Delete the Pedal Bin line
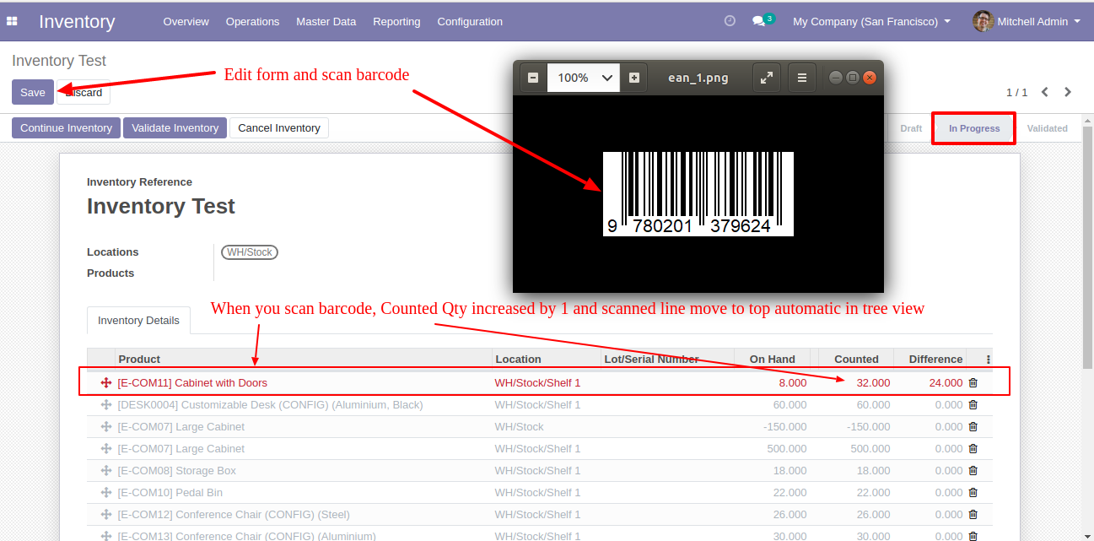Viewport: 1094px width, 541px height. 973,493
